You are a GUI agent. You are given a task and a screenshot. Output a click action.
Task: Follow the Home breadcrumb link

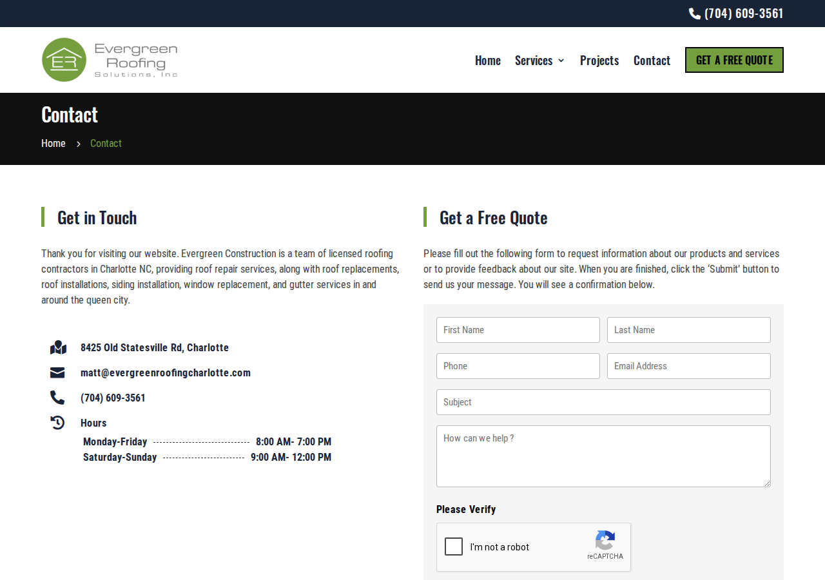point(53,143)
